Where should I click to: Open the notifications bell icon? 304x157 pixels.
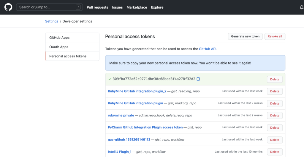pos(302,7)
